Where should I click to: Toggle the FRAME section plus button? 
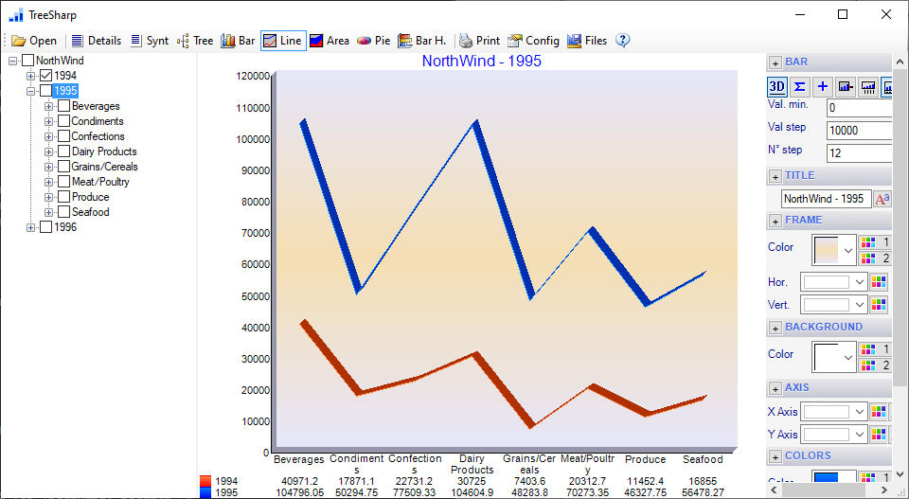pyautogui.click(x=775, y=221)
